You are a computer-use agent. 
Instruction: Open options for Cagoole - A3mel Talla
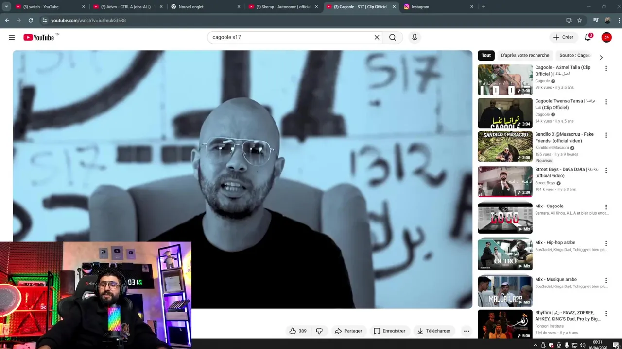click(x=606, y=68)
